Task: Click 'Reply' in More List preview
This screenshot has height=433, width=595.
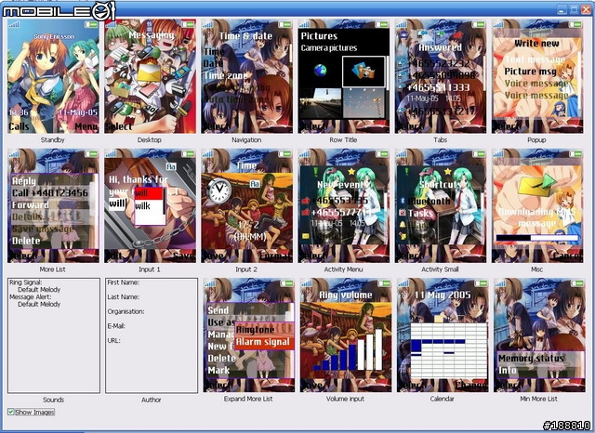Action: (24, 181)
